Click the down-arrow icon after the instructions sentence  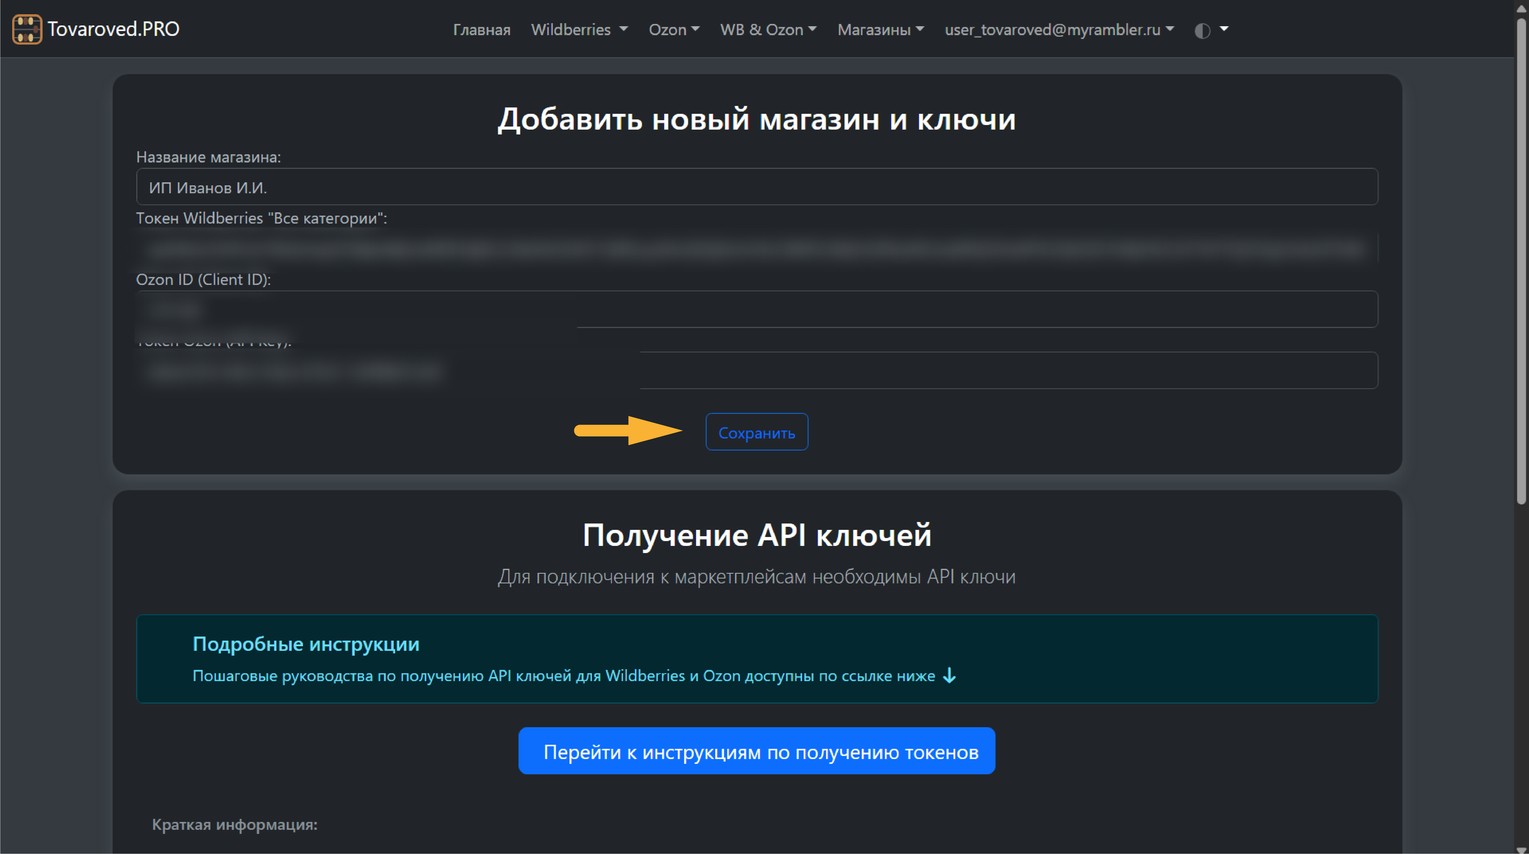(949, 676)
